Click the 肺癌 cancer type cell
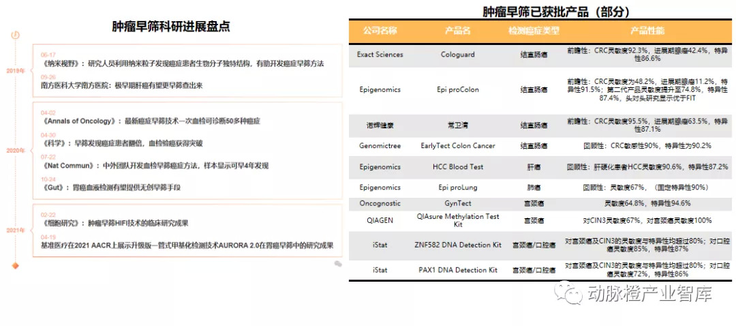Viewport: 736px width, 326px height. 534,188
